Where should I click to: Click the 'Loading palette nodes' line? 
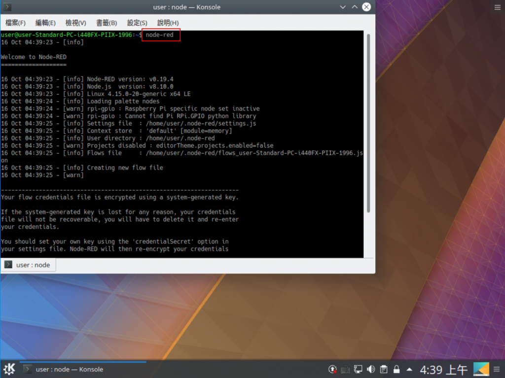(x=80, y=102)
